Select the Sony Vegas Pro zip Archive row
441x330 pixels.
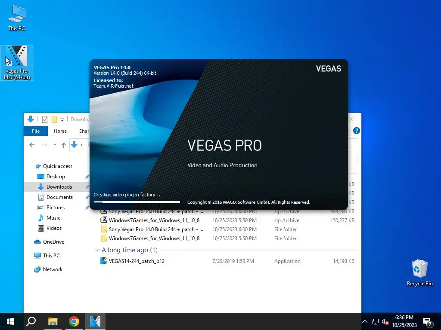pyautogui.click(x=227, y=211)
